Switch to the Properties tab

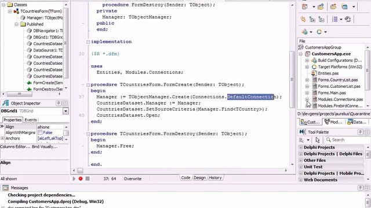[x=12, y=120]
